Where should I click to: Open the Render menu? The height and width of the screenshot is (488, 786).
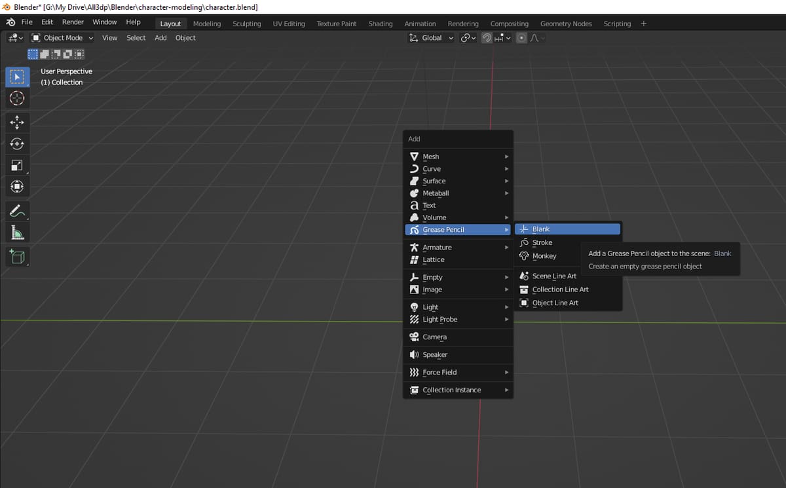tap(73, 22)
